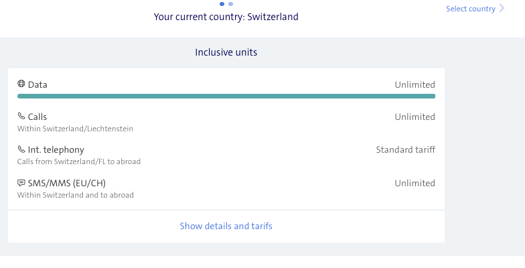This screenshot has width=525, height=268.
Task: Click the green Data usage progress bar
Action: 226,96
